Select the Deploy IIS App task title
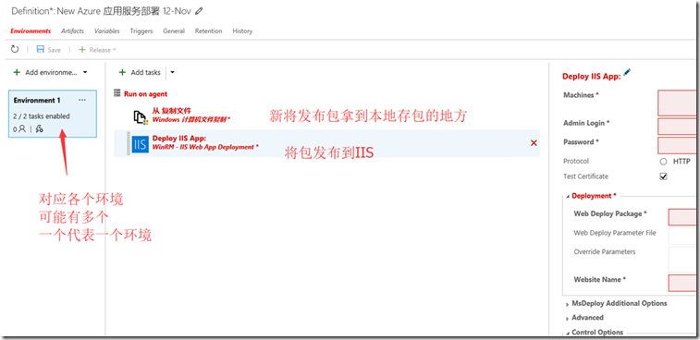Image resolution: width=700 pixels, height=340 pixels. click(x=179, y=138)
